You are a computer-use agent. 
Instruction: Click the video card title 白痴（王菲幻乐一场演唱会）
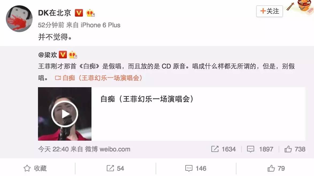pos(147,99)
